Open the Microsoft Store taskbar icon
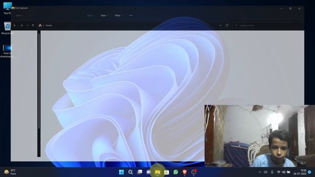The image size is (315, 177). pos(166,172)
